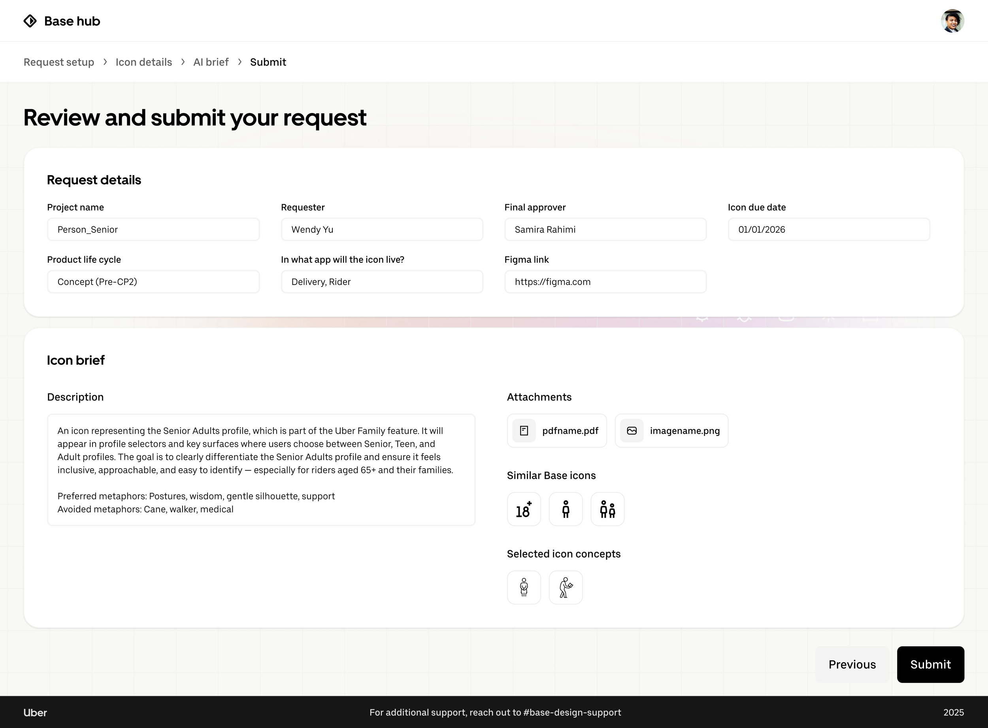Navigate to AI brief step
Screen dimensions: 988x728
click(211, 62)
